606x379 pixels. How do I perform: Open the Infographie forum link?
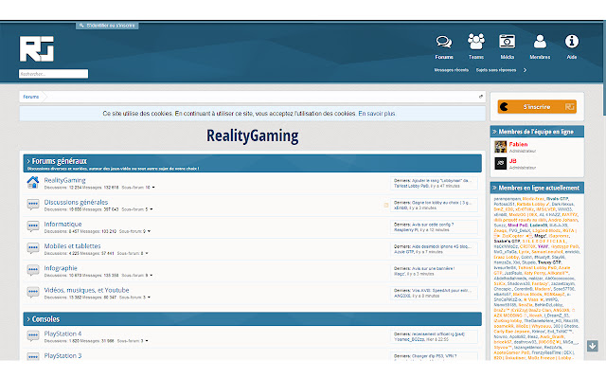tap(61, 268)
